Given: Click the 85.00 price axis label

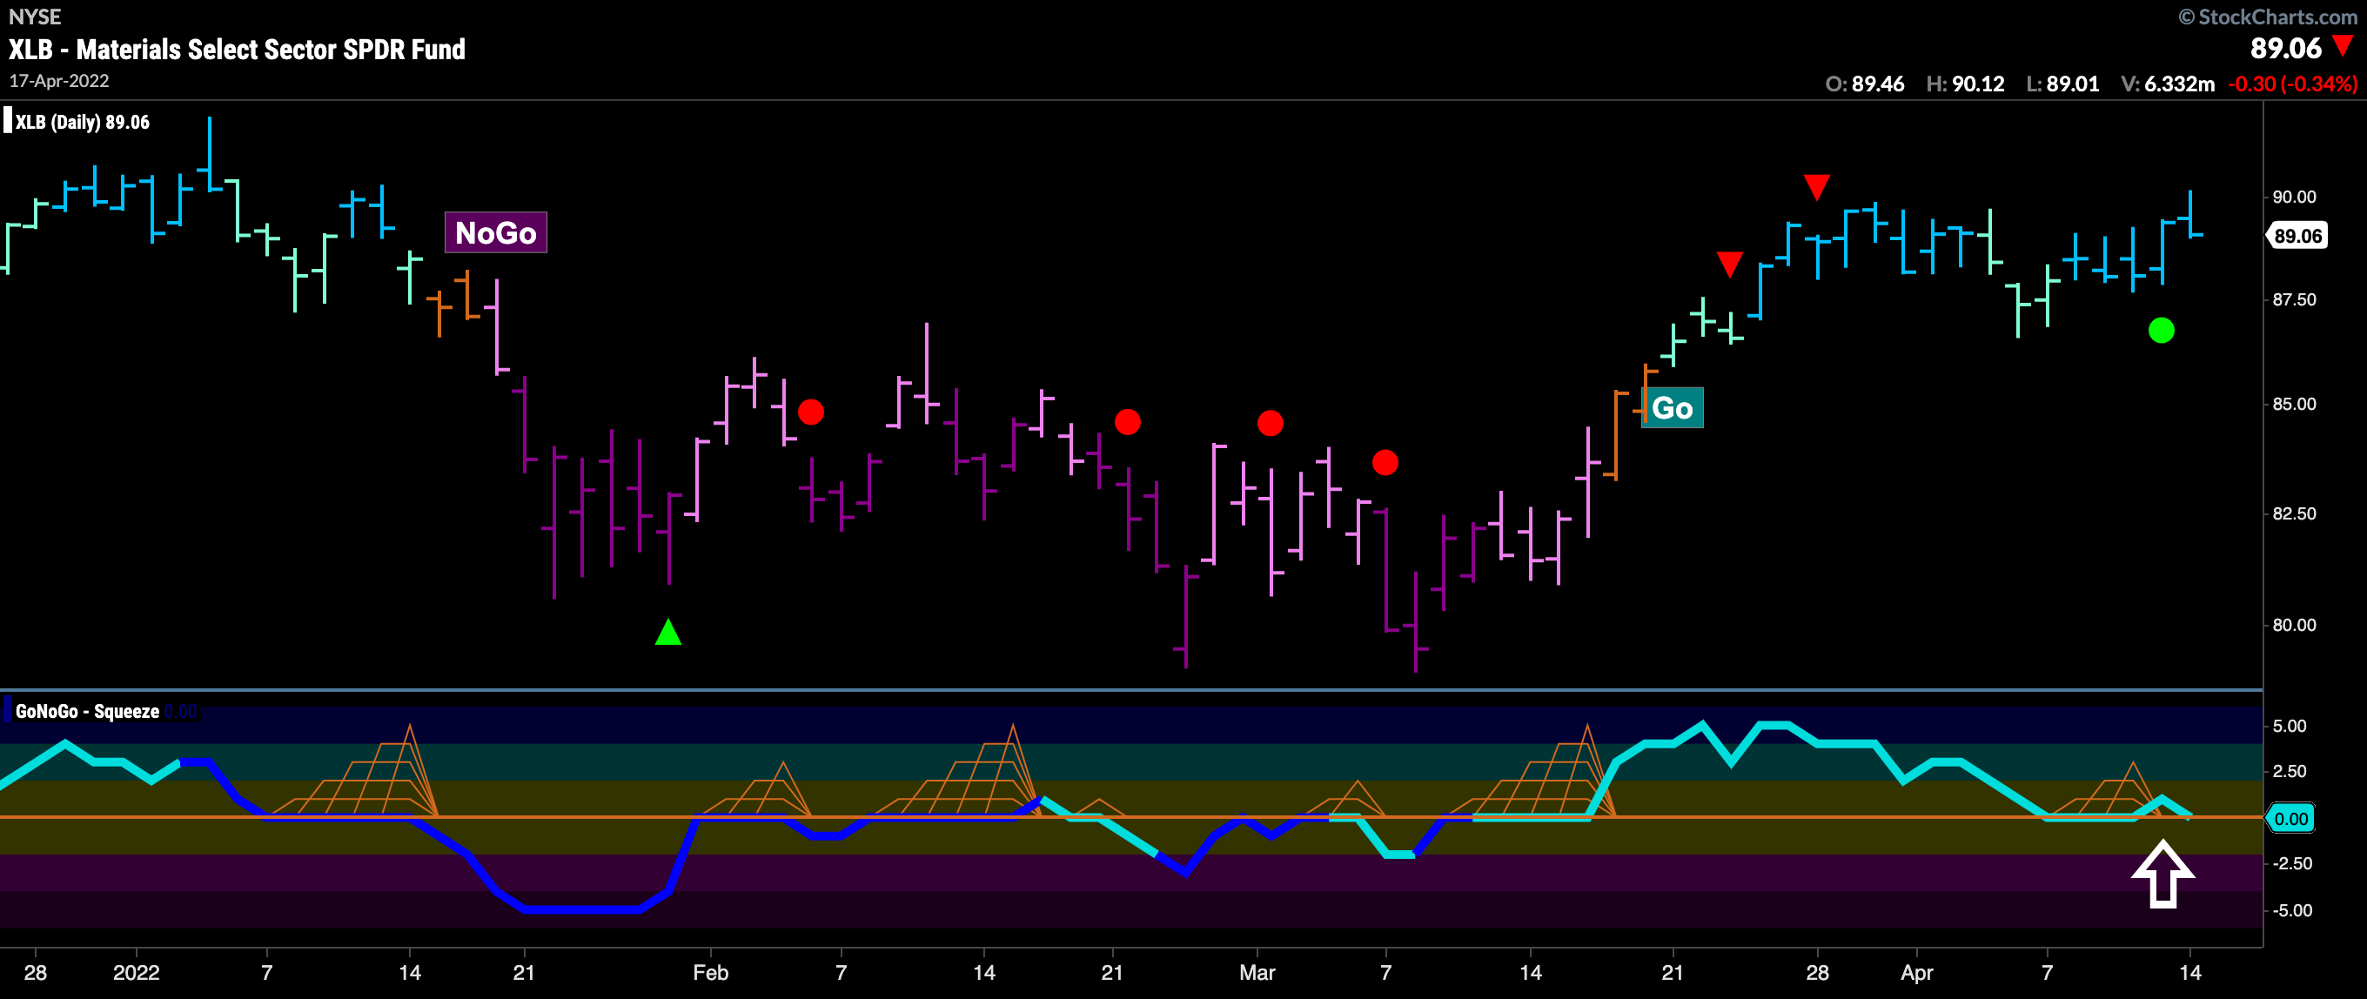Looking at the screenshot, I should pos(2294,404).
